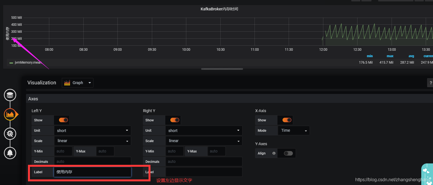Click the 12:00 time axis label
Image resolution: width=433 pixels, height=185 pixels.
click(x=323, y=50)
